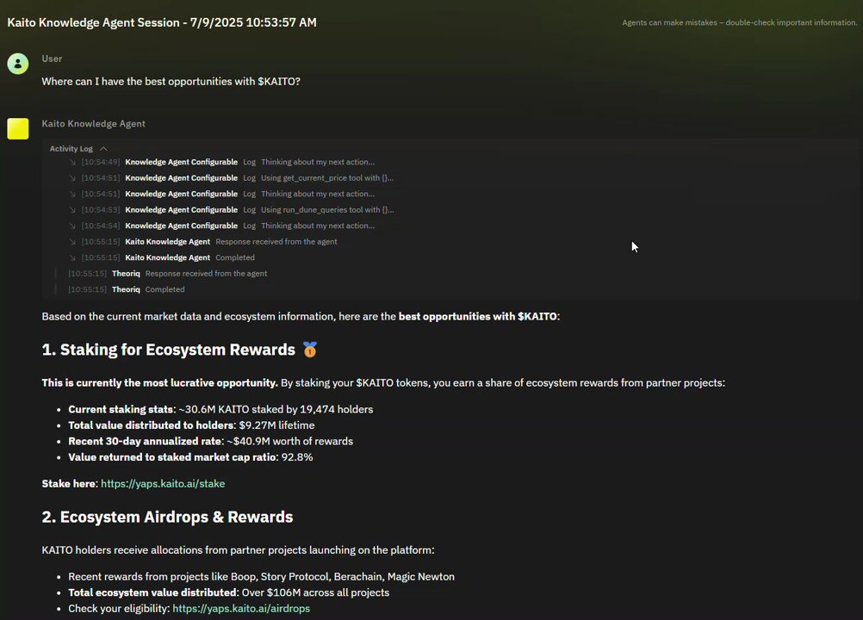Click the 'Using run_dune_queries tool with {}...' entry

pyautogui.click(x=327, y=210)
